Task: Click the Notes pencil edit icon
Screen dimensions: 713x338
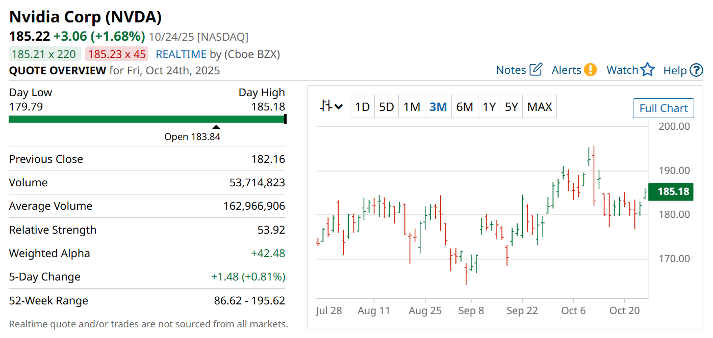Action: pyautogui.click(x=536, y=70)
